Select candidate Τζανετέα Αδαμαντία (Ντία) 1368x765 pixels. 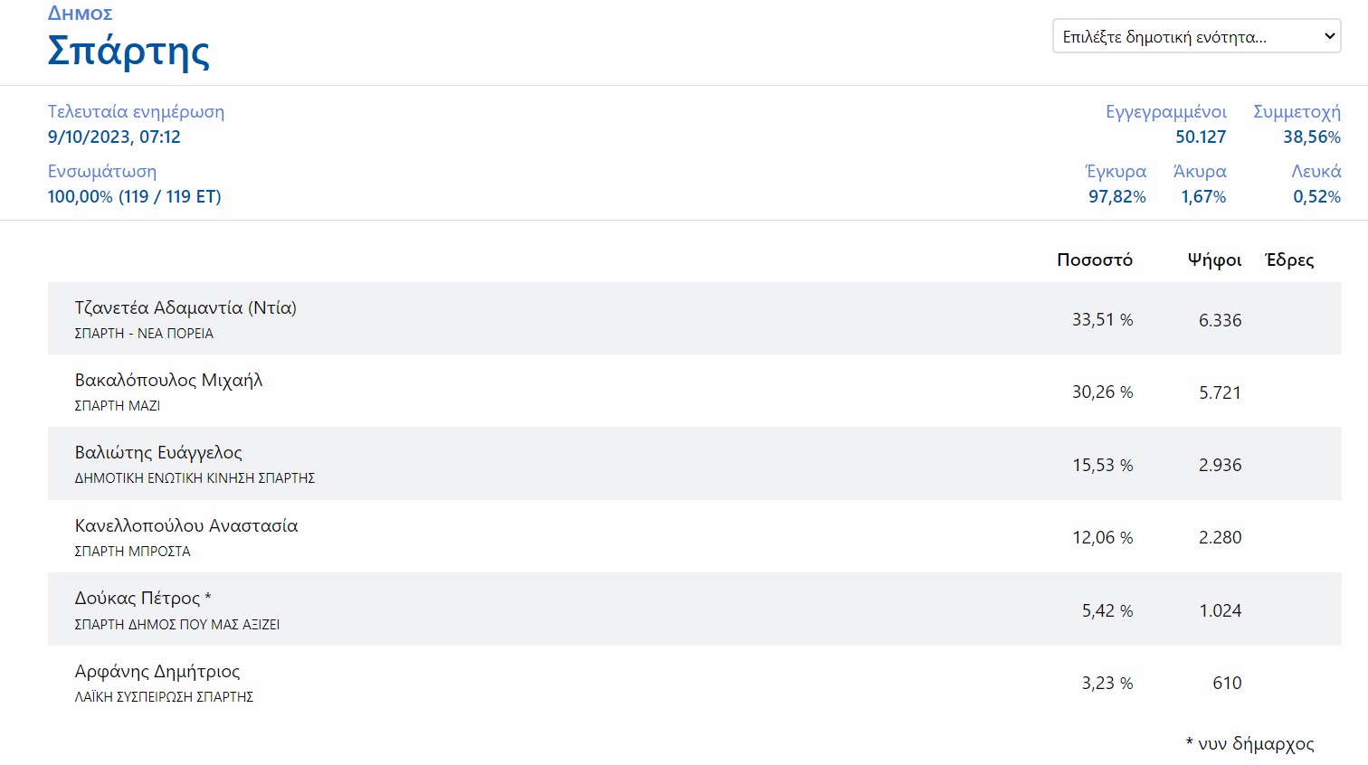[694, 318]
